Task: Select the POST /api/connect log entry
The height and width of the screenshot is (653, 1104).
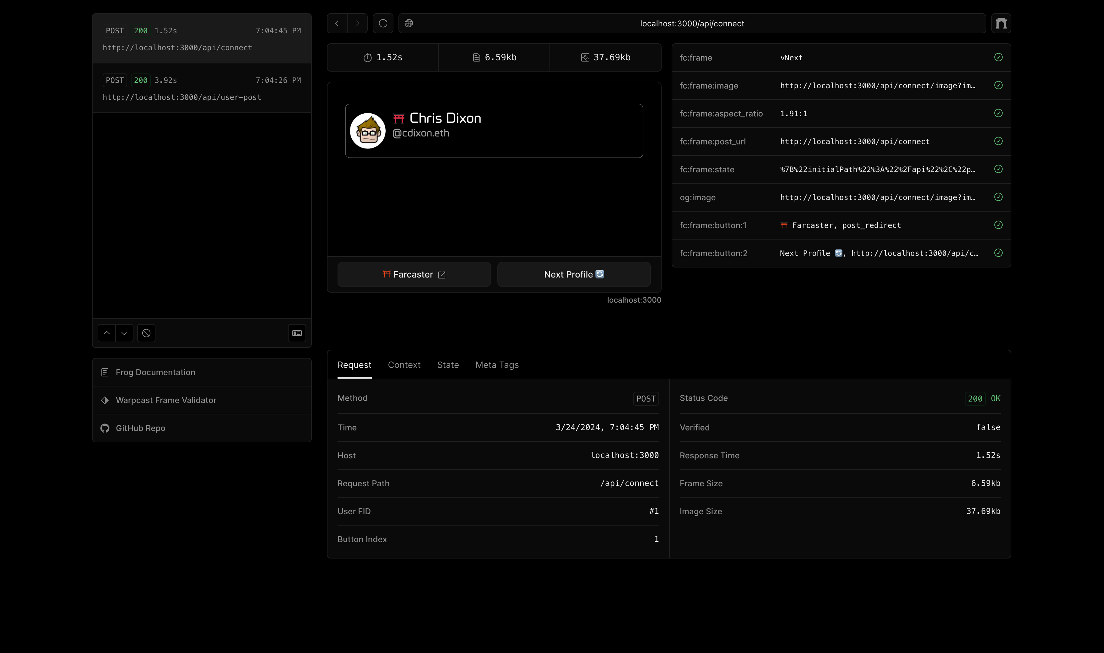Action: [x=202, y=39]
